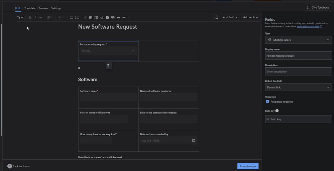Delete the field using the trash icon
The width and height of the screenshot is (334, 171).
(108, 66)
